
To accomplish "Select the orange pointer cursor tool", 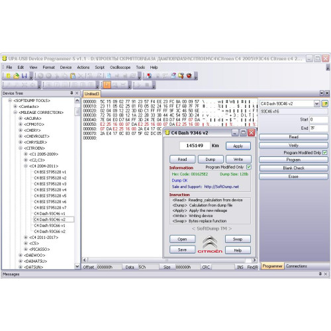I will (x=107, y=85).
